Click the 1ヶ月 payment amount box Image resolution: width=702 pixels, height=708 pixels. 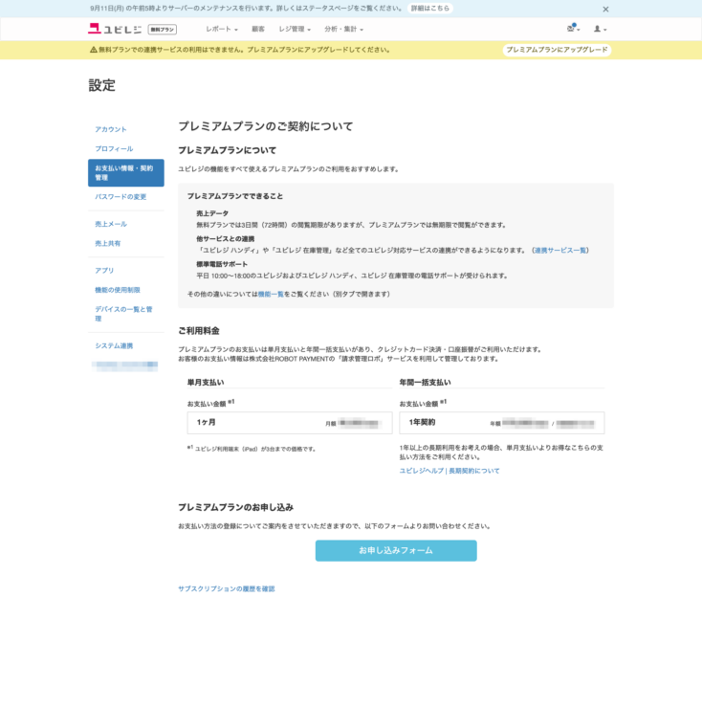pos(290,423)
